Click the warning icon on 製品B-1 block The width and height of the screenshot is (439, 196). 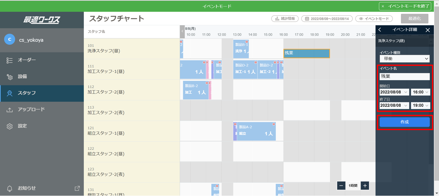[x=247, y=42]
